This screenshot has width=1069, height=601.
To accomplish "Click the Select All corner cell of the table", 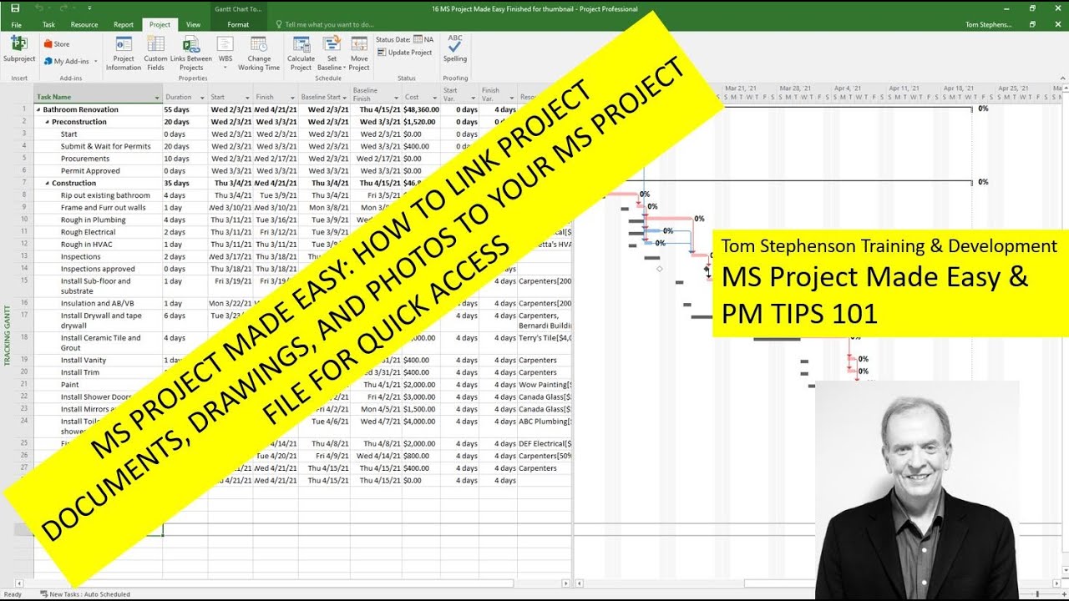I will [25, 93].
